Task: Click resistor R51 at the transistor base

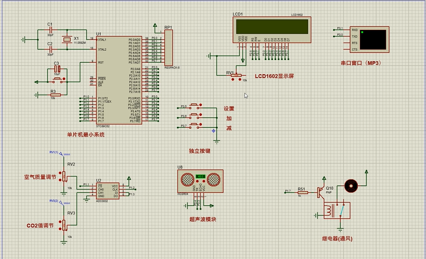Action: [x=302, y=192]
